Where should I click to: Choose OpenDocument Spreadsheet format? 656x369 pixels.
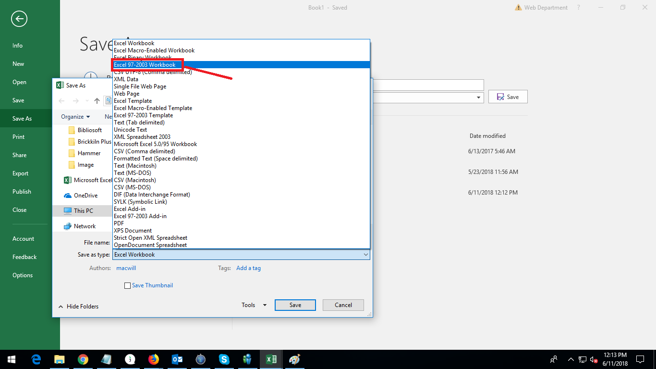pos(241,245)
